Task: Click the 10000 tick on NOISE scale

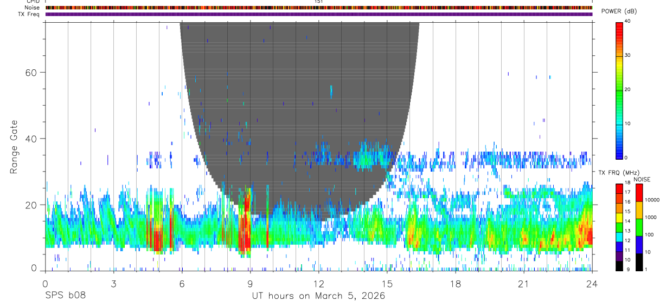Action: 652,200
